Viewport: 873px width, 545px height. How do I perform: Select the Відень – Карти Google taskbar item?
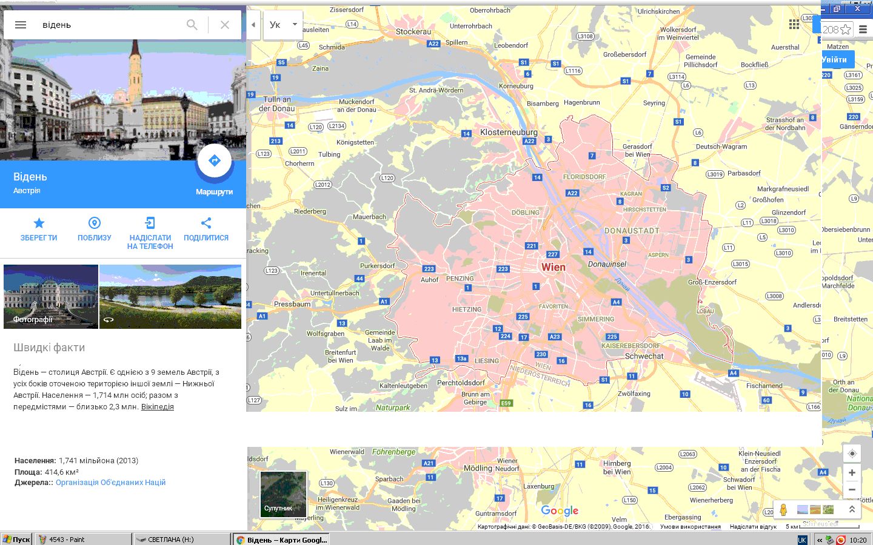point(281,539)
